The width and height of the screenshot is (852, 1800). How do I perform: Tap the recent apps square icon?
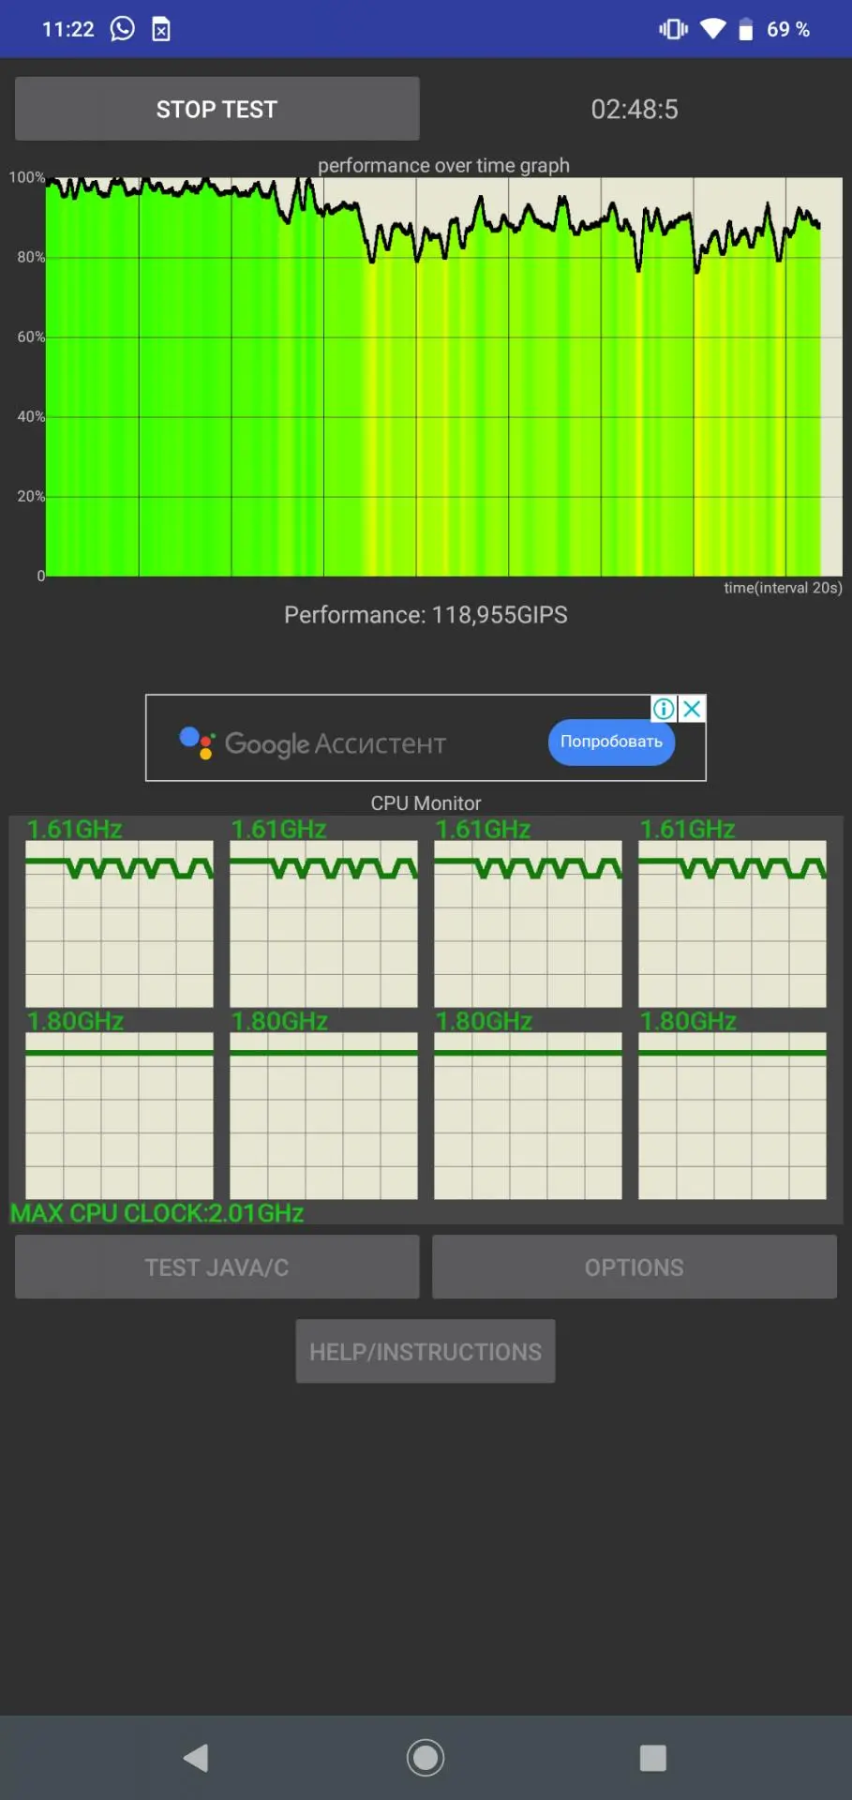[x=653, y=1758]
